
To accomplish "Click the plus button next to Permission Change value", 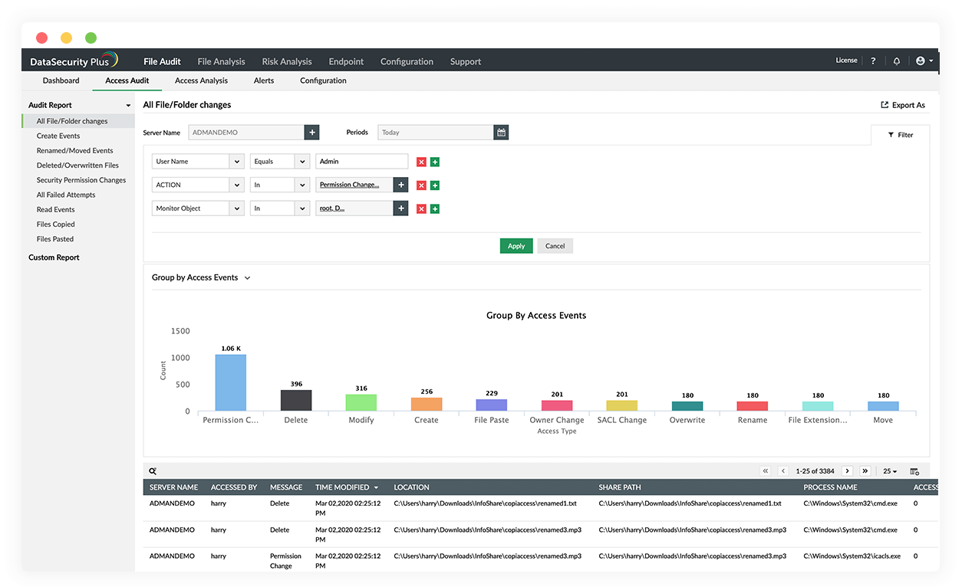I will coord(400,185).
